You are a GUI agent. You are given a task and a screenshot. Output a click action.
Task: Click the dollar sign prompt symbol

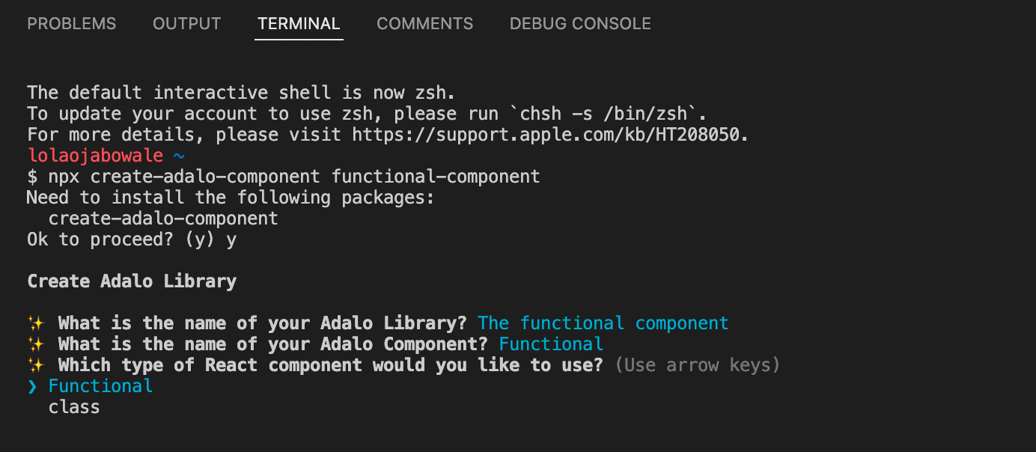[x=31, y=177]
